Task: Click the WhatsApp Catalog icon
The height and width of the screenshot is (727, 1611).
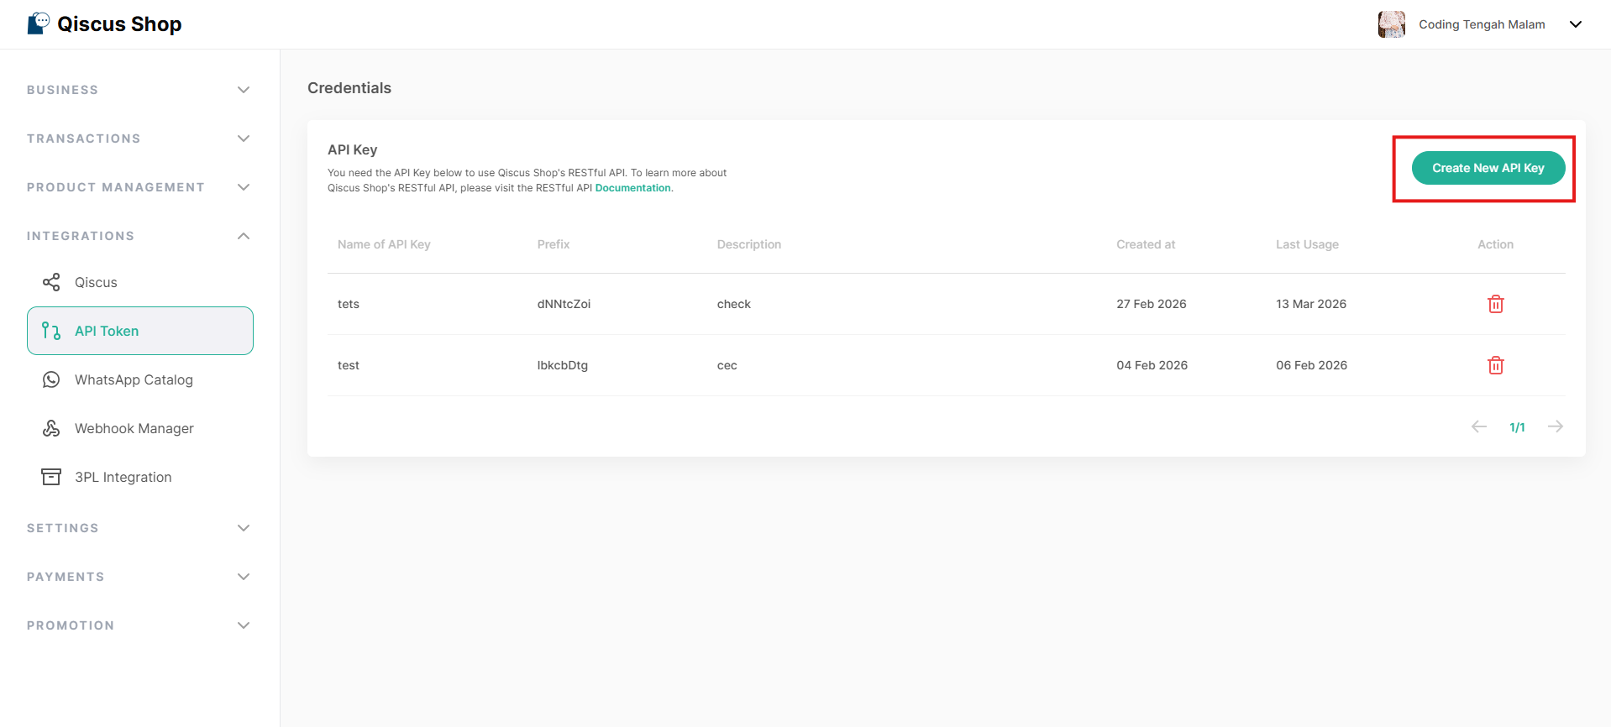Action: [51, 379]
